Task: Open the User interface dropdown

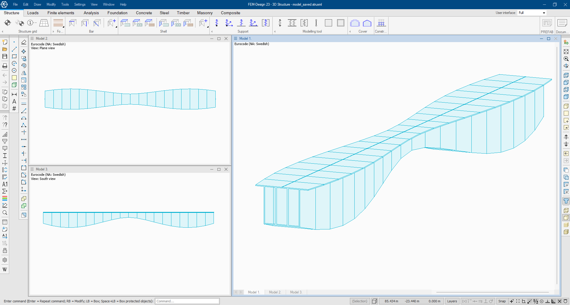Action: (544, 13)
